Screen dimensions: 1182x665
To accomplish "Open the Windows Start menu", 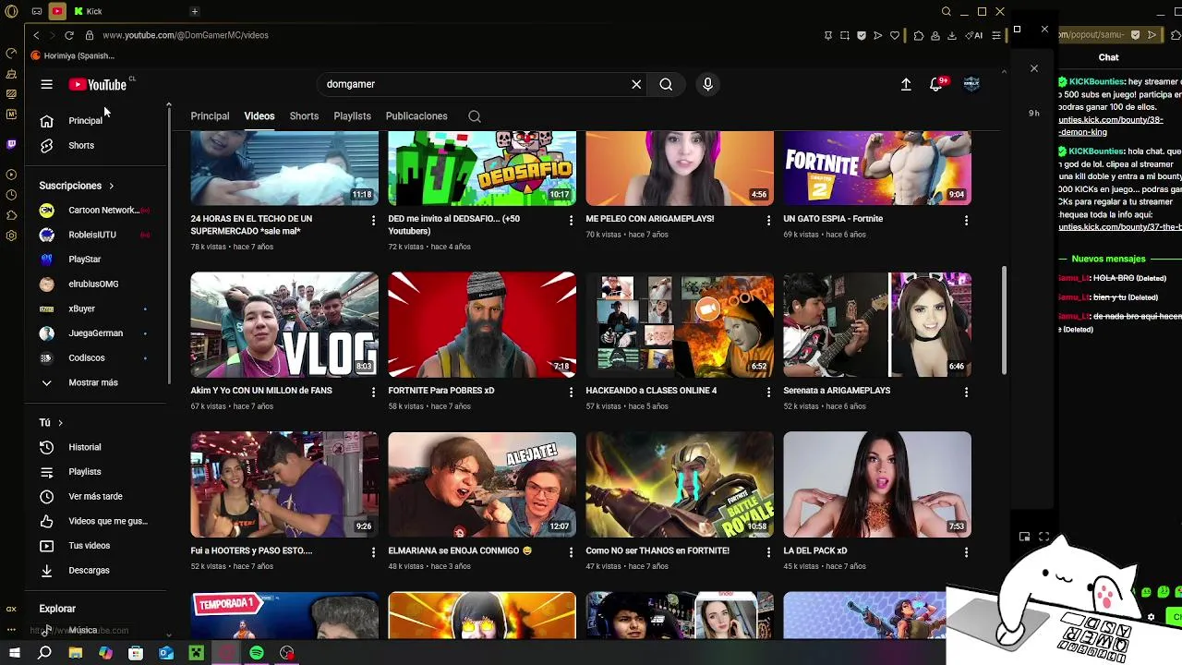I will pos(14,653).
